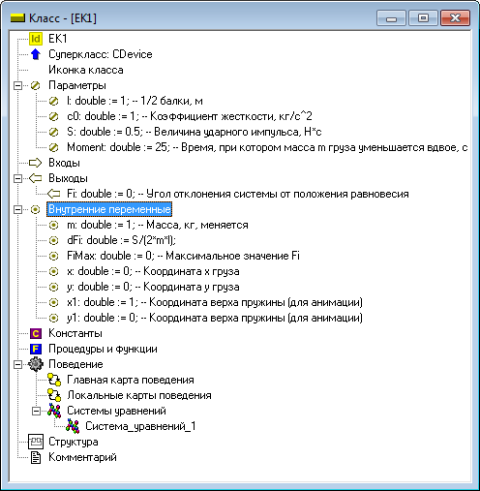Click the Комментарий document icon
Screen dimensions: 480x491
(36, 457)
